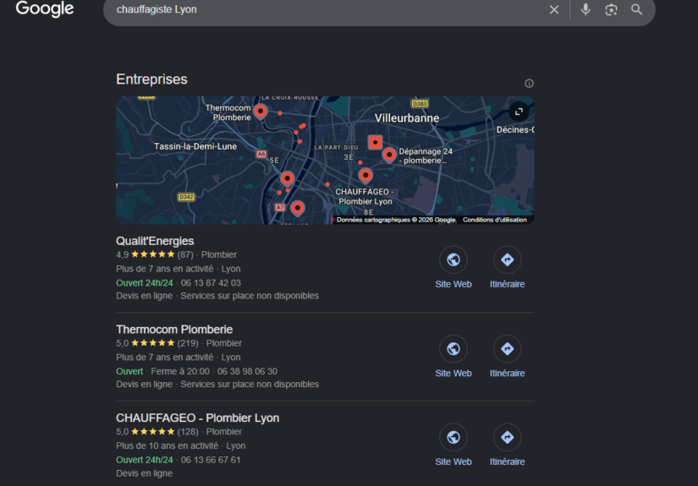Open CHAUFFAGEO Site Web globe icon
This screenshot has height=486, width=698.
tap(453, 438)
